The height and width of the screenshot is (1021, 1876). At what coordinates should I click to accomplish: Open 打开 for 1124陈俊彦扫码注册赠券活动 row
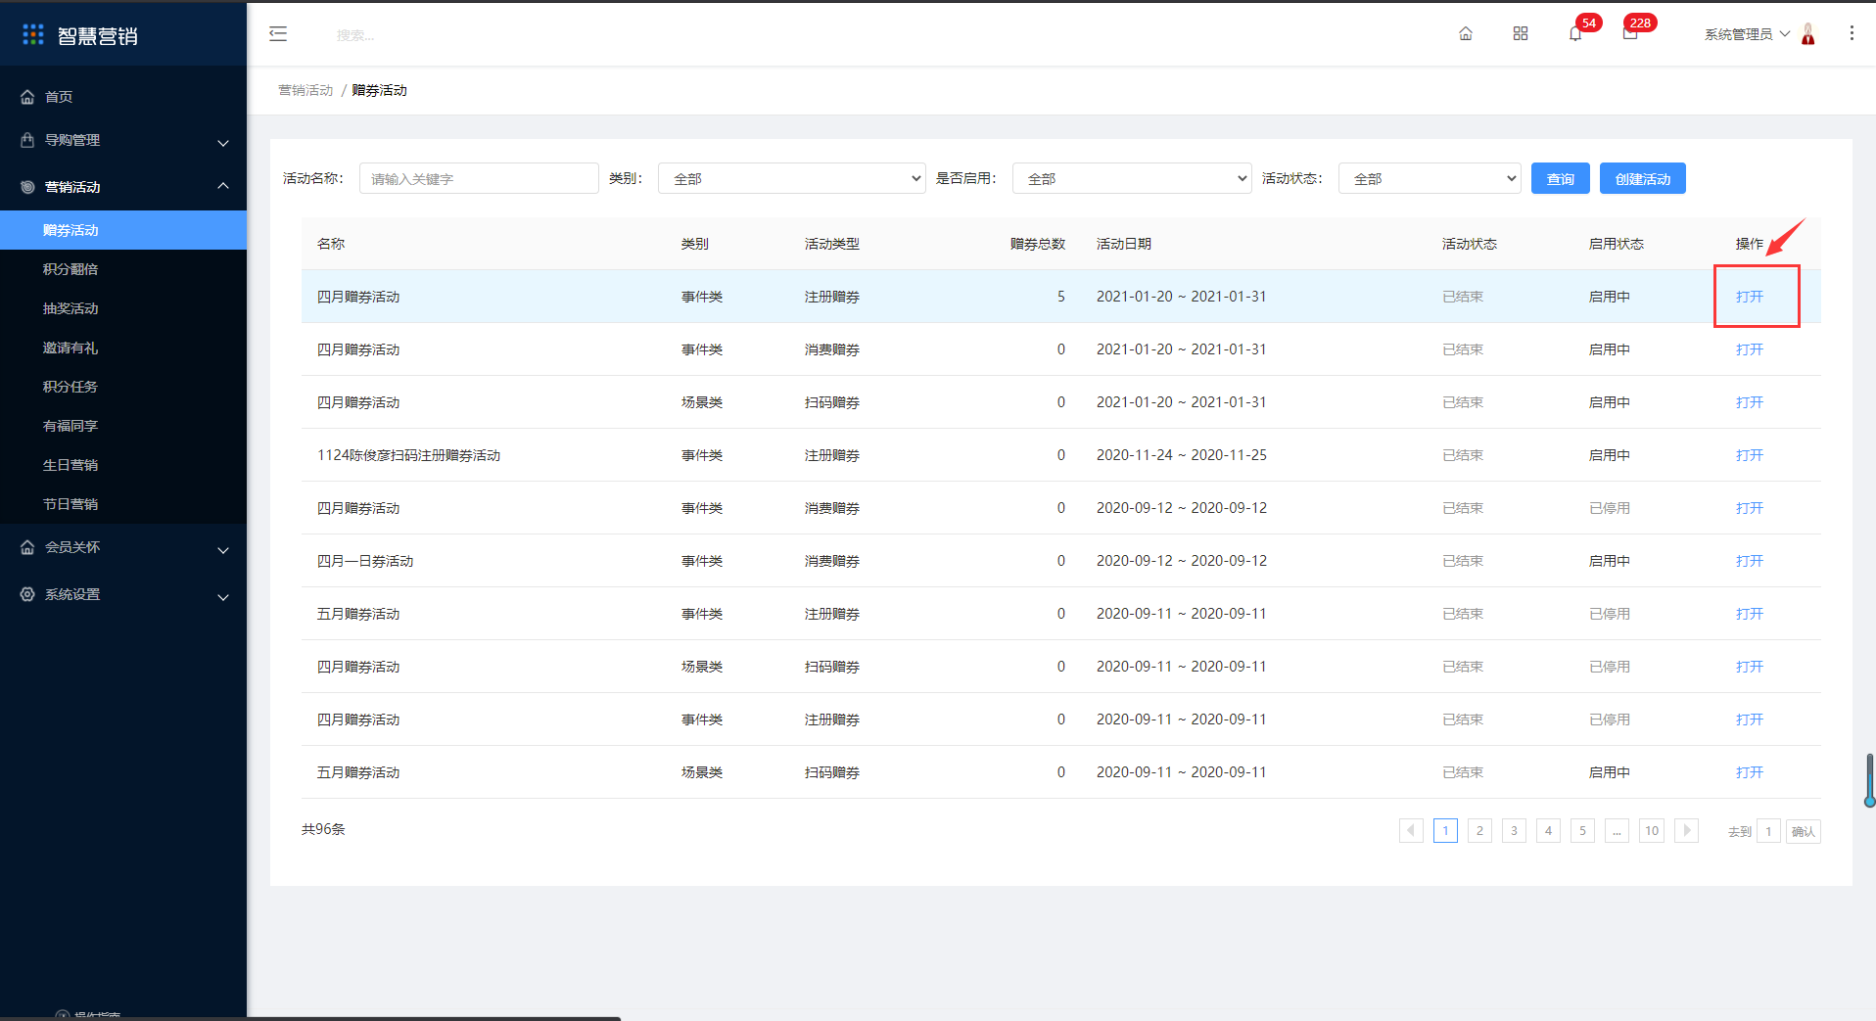(1750, 455)
